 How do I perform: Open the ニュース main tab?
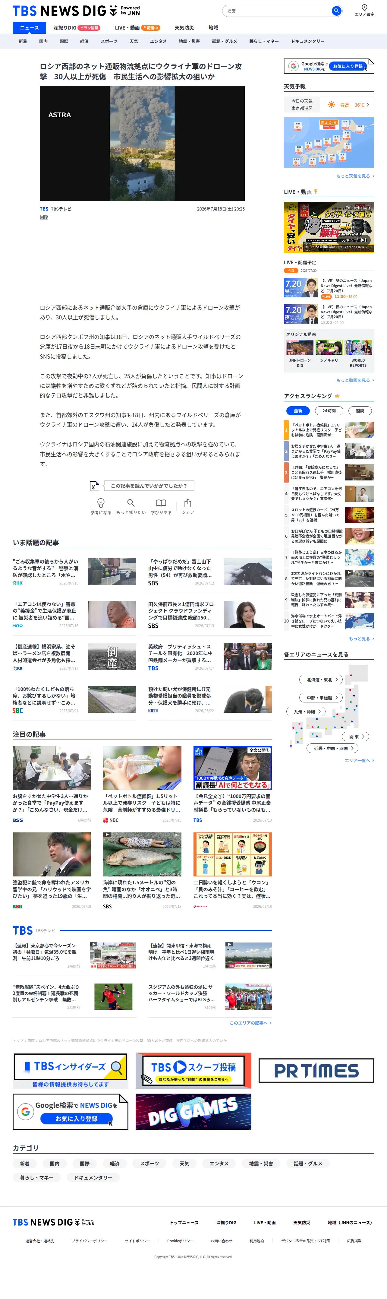coord(29,28)
